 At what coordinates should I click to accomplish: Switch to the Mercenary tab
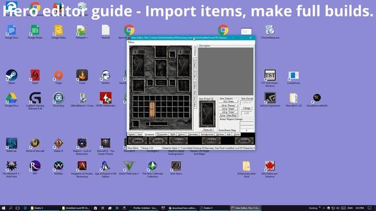point(193,134)
